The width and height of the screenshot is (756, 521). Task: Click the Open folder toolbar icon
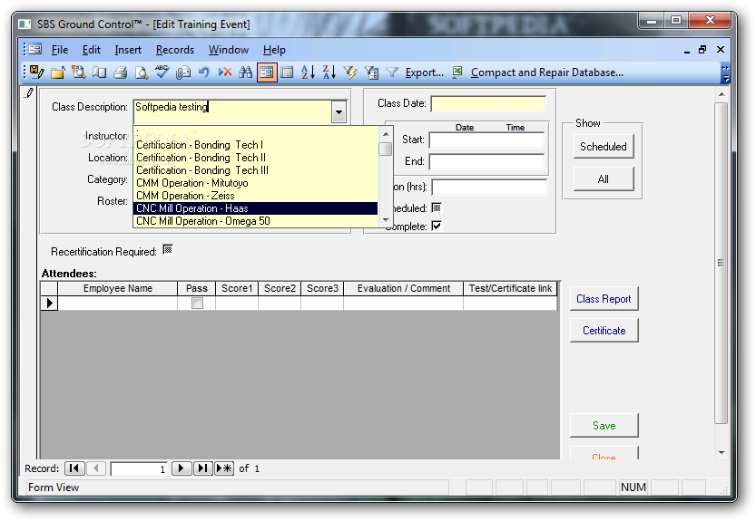[x=58, y=72]
